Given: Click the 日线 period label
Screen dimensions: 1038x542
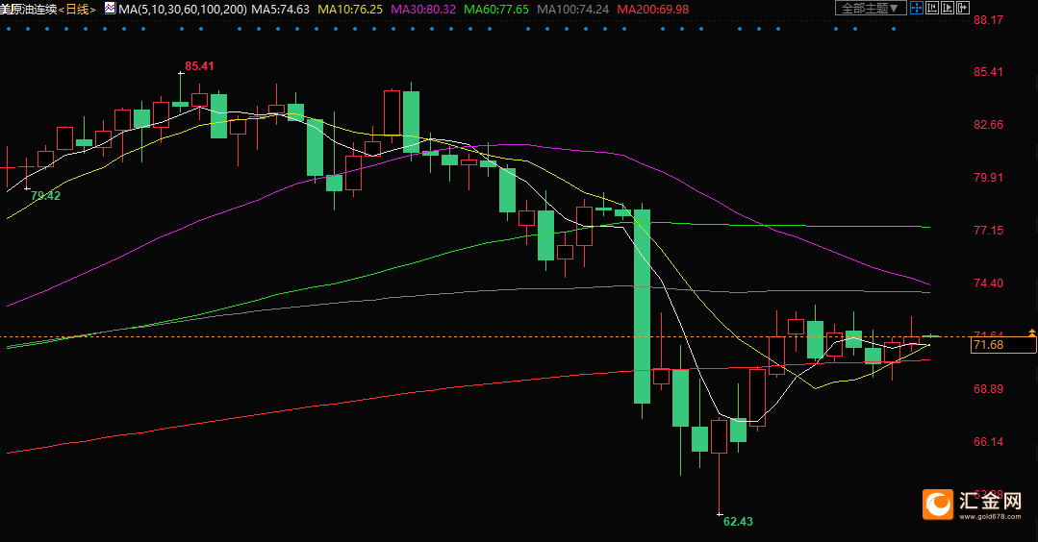Looking at the screenshot, I should pos(77,10).
